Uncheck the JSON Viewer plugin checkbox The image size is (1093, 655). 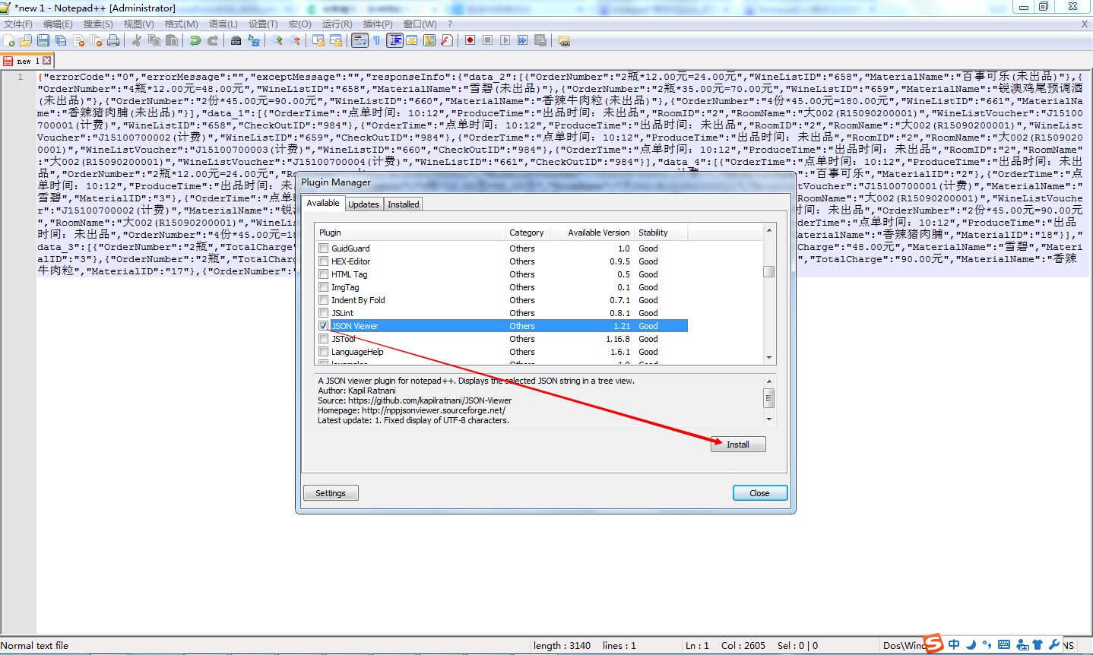click(x=324, y=326)
